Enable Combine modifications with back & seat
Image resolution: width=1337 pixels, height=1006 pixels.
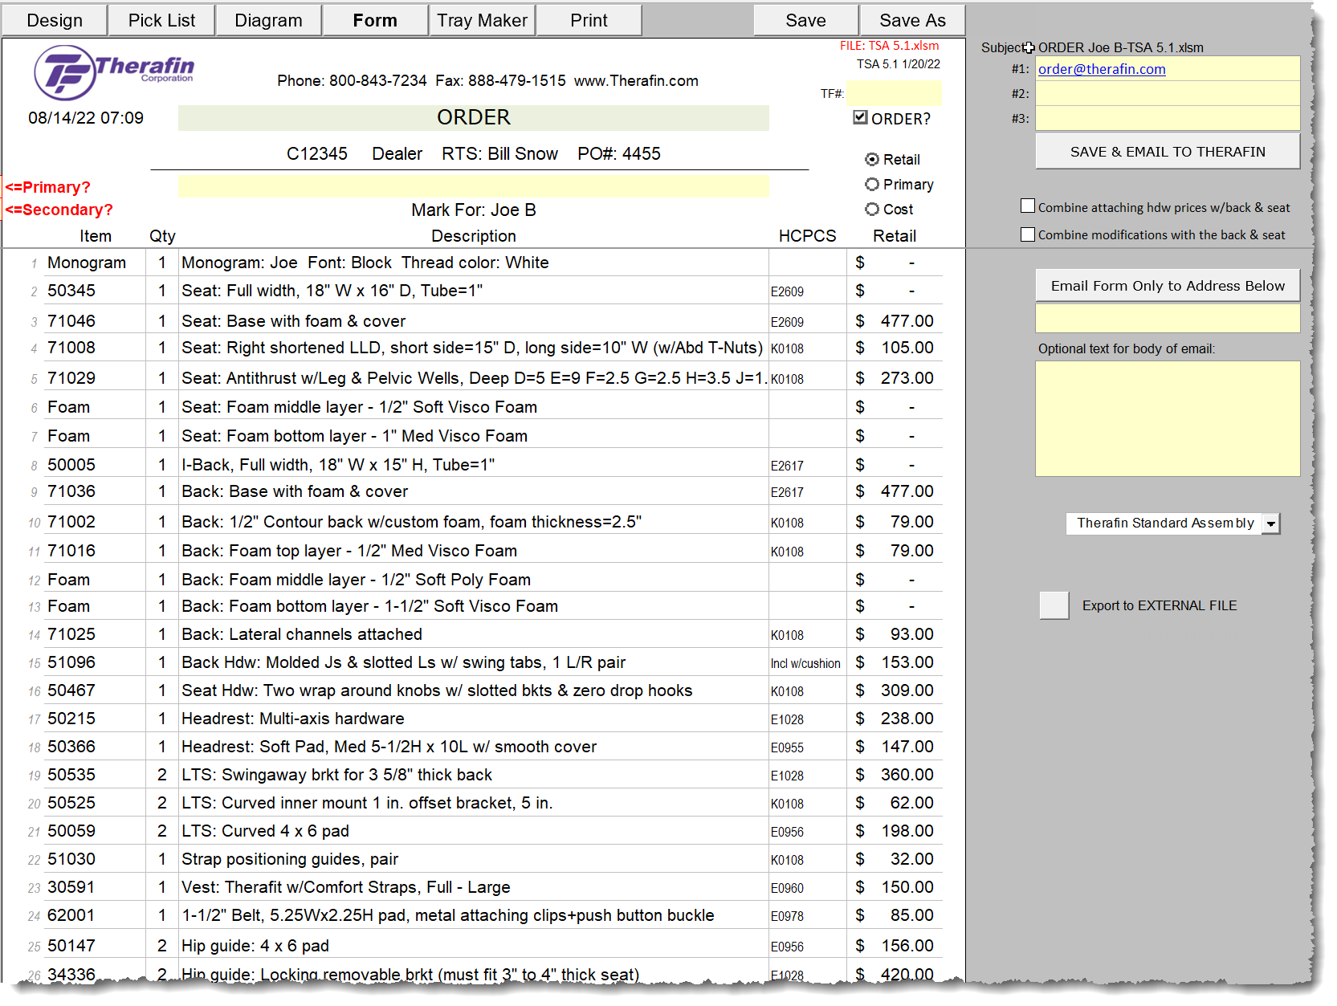click(x=1028, y=234)
